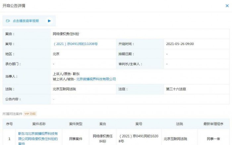The width and height of the screenshot is (232, 145).
Task: Open case number link (2021)京0491民初10208号
Action: click(x=76, y=44)
